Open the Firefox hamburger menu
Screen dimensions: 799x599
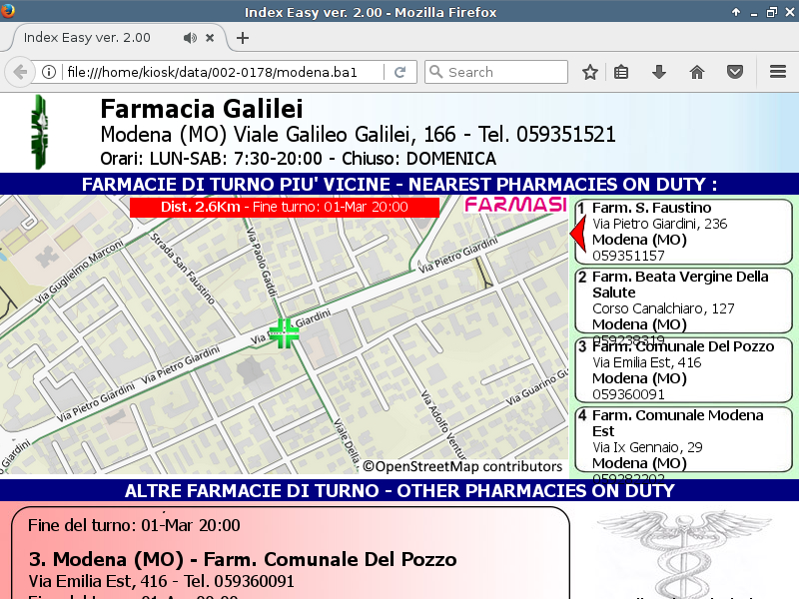pyautogui.click(x=778, y=72)
